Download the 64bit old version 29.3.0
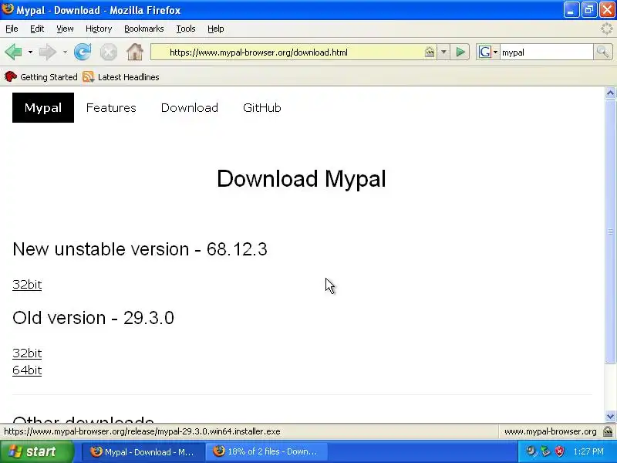 27,370
